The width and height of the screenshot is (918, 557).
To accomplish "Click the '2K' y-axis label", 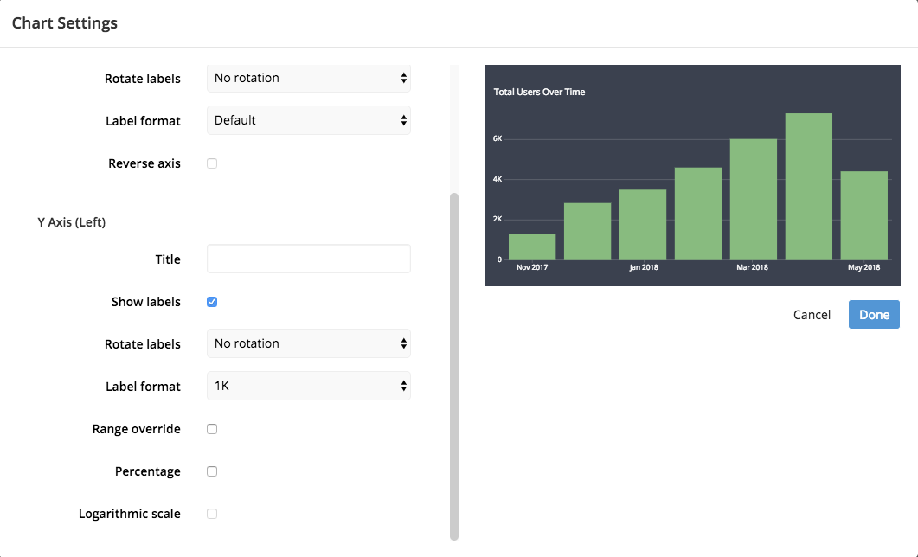I will [x=498, y=219].
